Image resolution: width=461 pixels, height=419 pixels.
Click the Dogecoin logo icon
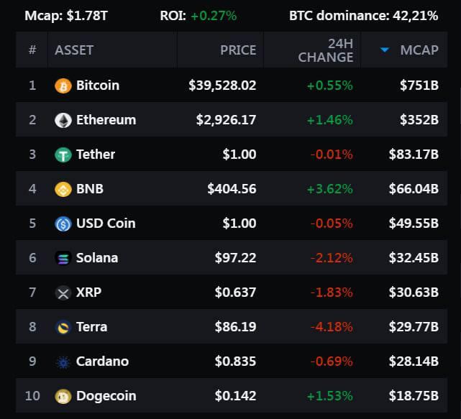point(63,396)
